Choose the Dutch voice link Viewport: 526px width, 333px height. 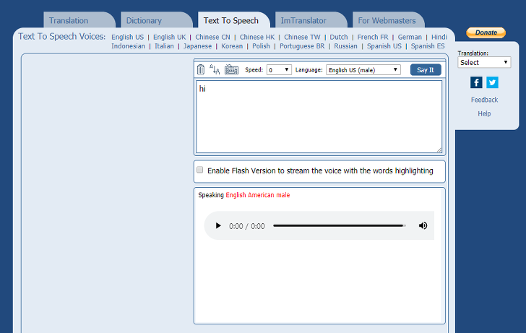(x=339, y=38)
